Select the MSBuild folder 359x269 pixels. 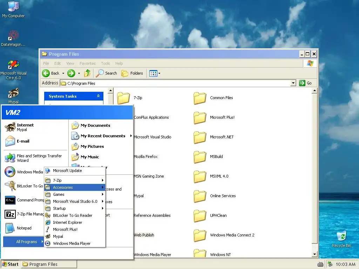pyautogui.click(x=208, y=157)
